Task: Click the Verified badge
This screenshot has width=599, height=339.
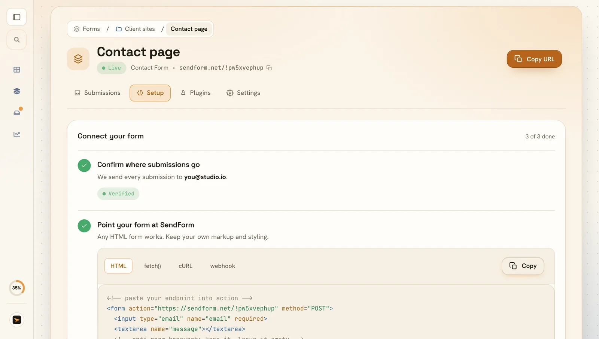Action: click(x=118, y=194)
